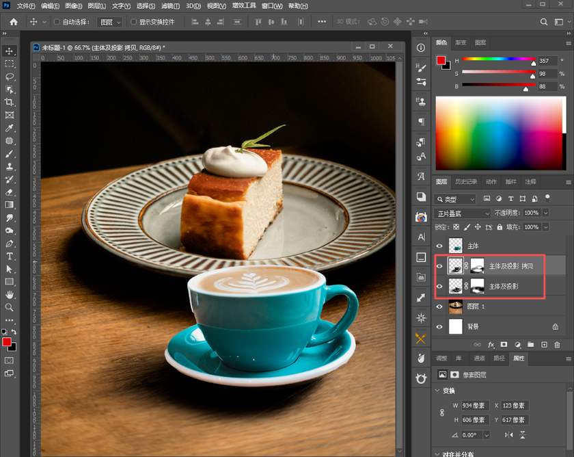Enable the 自动选择 checkbox
Screen dimensions: 574x457
[x=57, y=22]
